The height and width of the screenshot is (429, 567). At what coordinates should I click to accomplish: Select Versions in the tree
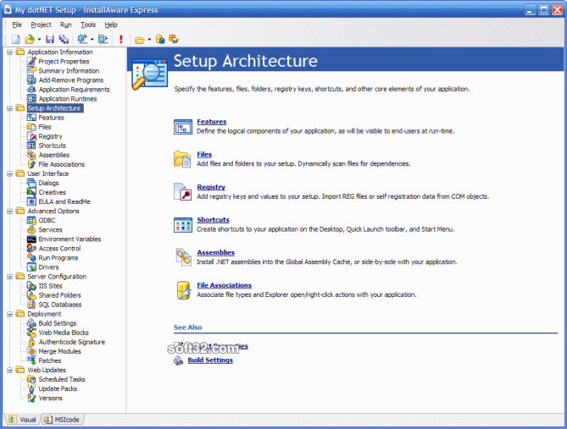click(50, 398)
